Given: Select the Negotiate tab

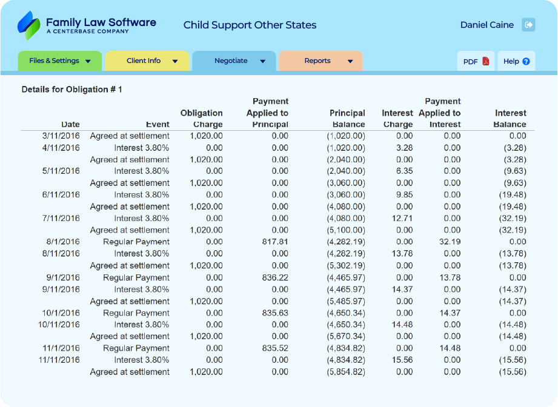Looking at the screenshot, I should click(x=231, y=61).
